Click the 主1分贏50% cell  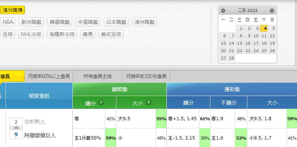pyautogui.click(x=89, y=138)
